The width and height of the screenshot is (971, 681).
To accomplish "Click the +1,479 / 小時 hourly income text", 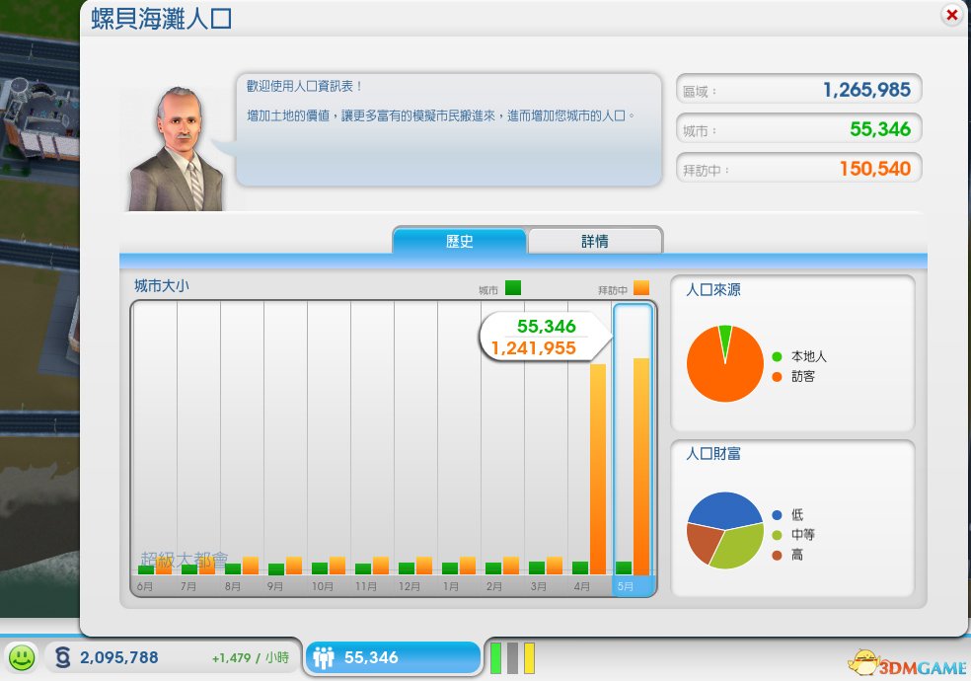I will 251,657.
